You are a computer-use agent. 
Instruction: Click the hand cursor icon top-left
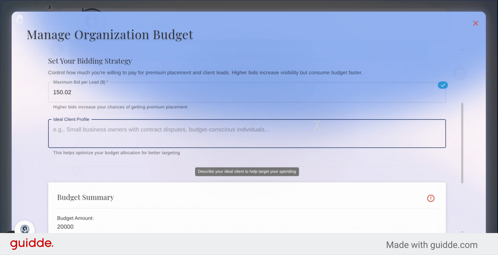coord(19,19)
